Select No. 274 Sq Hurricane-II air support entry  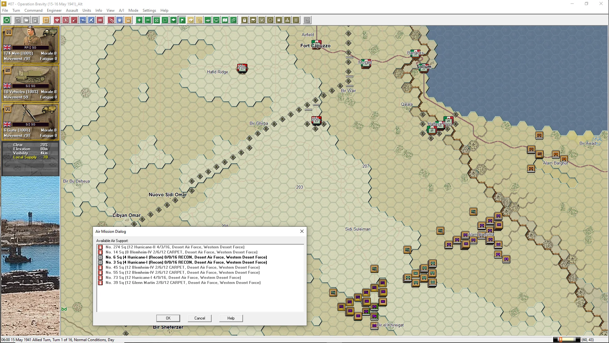[x=175, y=247]
